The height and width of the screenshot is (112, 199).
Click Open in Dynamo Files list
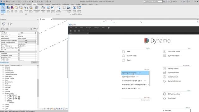[x=129, y=60]
